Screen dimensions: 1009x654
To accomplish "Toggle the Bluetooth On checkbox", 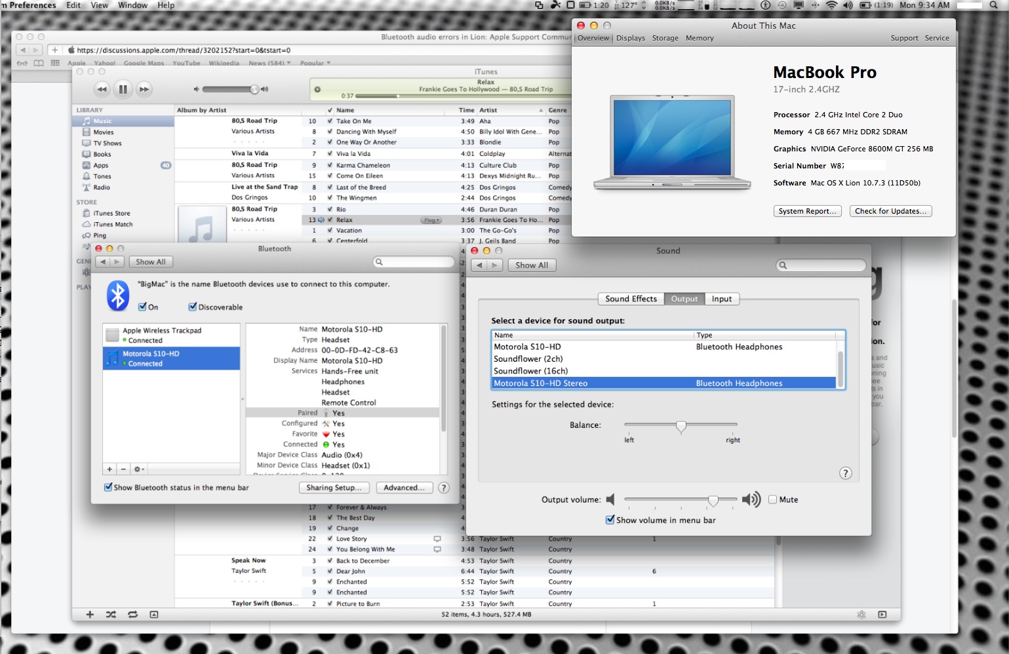I will point(143,307).
